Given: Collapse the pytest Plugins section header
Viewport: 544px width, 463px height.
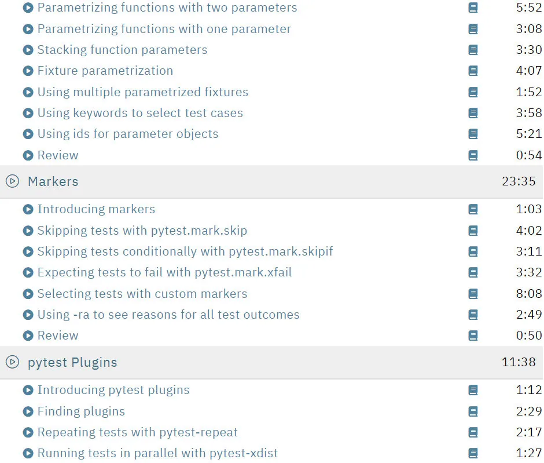Looking at the screenshot, I should pos(272,362).
